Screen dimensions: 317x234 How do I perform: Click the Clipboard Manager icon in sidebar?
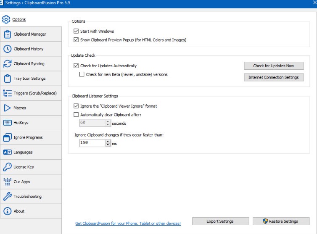click(7, 34)
